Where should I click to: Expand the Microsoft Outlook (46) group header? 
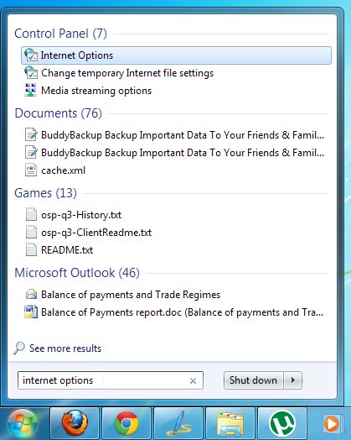(77, 273)
